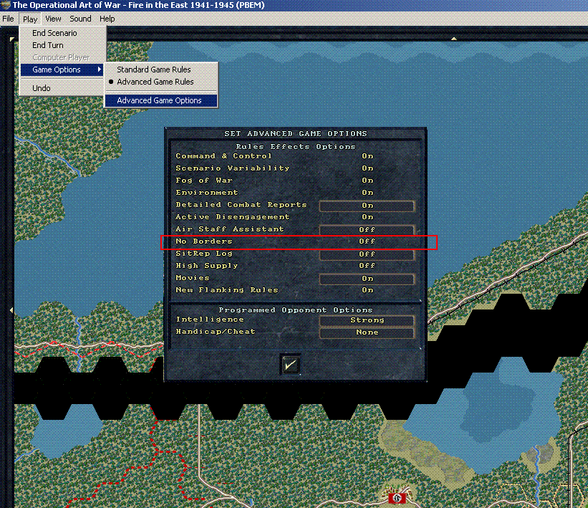Screen dimensions: 588x508
Task: Click the Rules Effects Options heading
Action: (x=296, y=147)
